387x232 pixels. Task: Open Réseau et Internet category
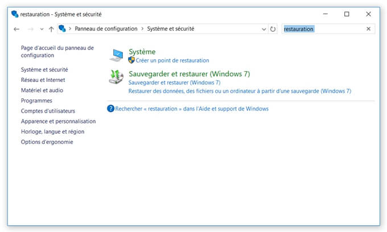coord(43,80)
